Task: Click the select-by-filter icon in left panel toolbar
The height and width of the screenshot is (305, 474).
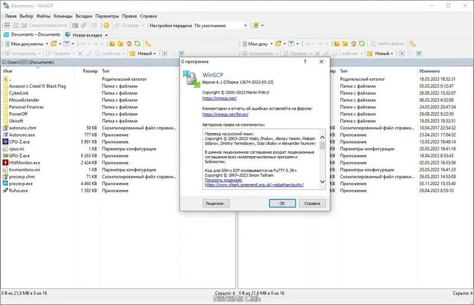Action: point(181,53)
